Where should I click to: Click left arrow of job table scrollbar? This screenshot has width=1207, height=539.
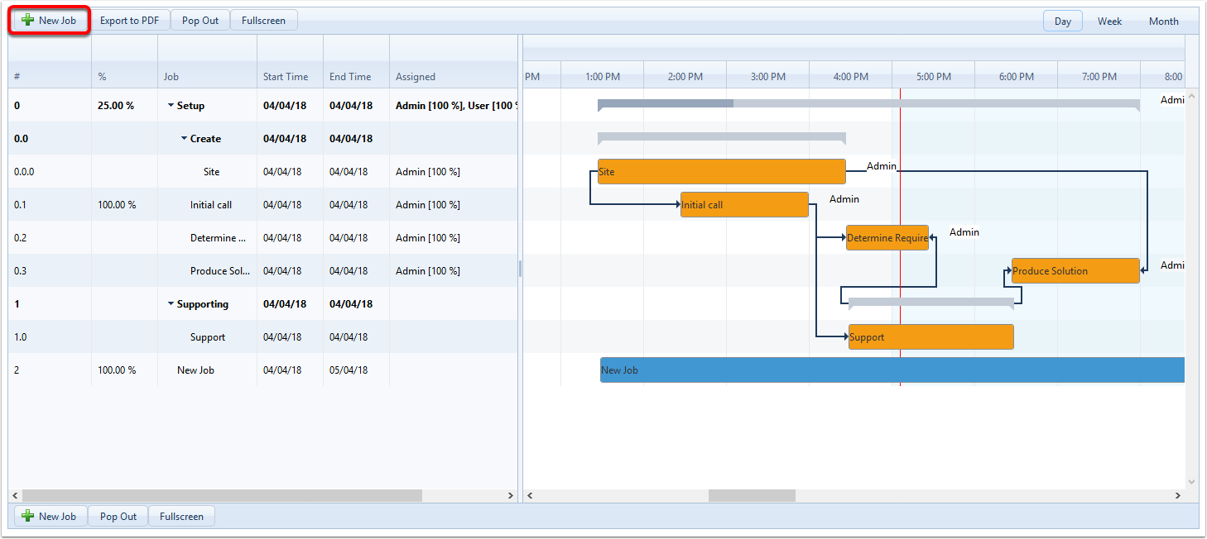pos(17,495)
